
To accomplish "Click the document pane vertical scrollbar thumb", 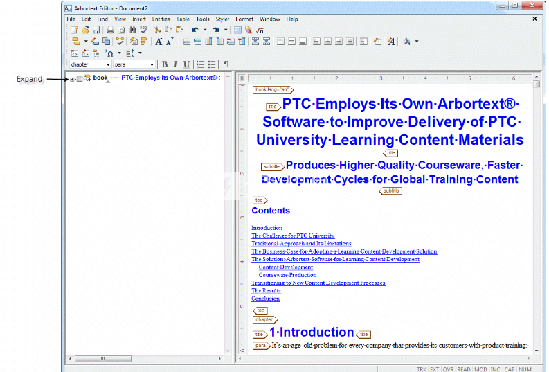I will coord(537,85).
